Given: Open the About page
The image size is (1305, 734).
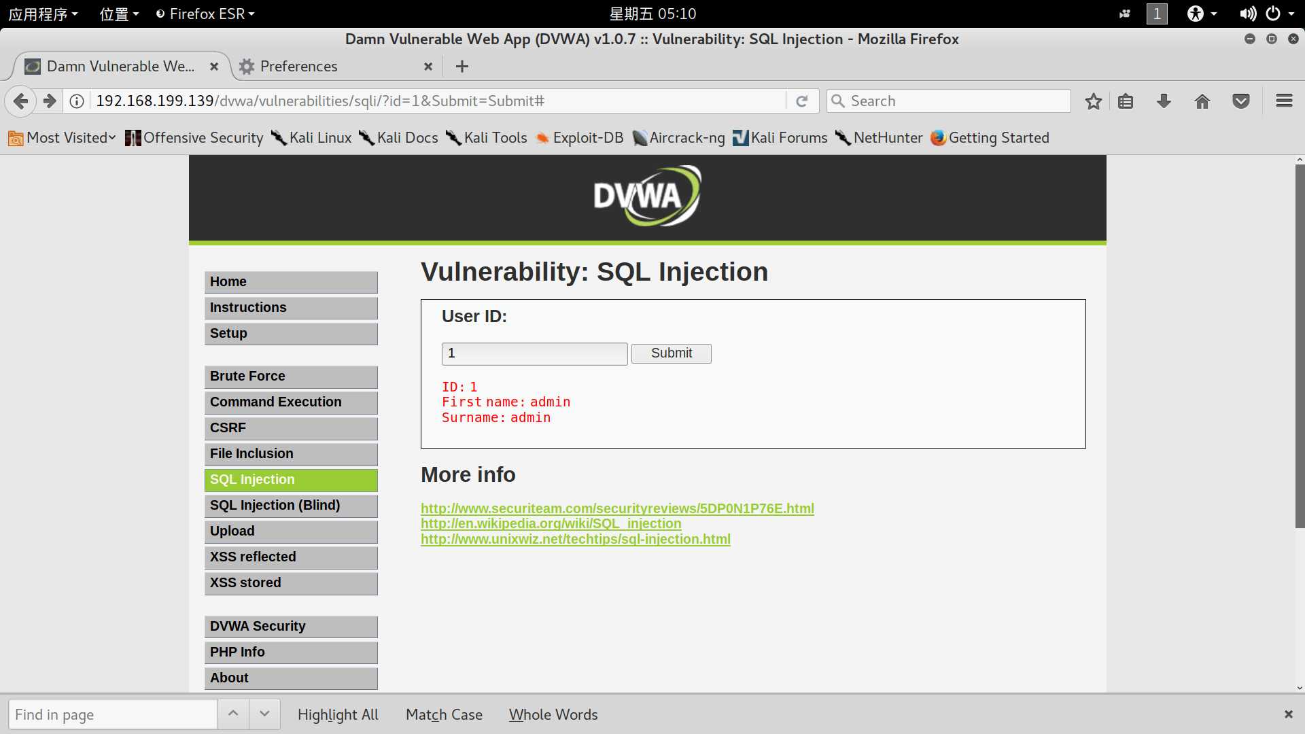Looking at the screenshot, I should pos(291,678).
